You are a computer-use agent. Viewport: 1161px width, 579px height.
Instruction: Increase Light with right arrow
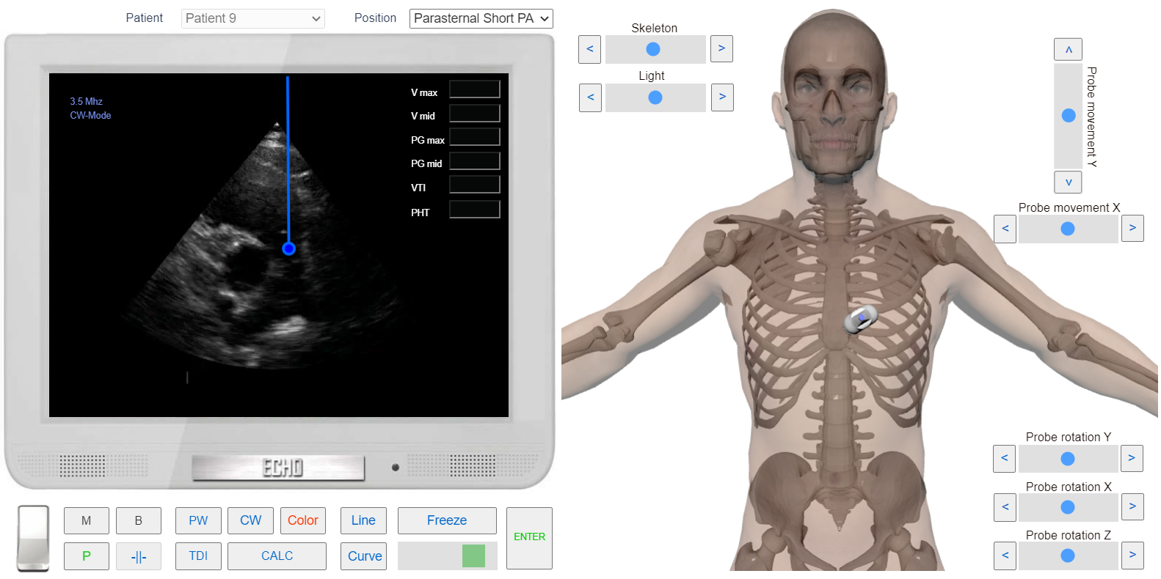point(722,97)
